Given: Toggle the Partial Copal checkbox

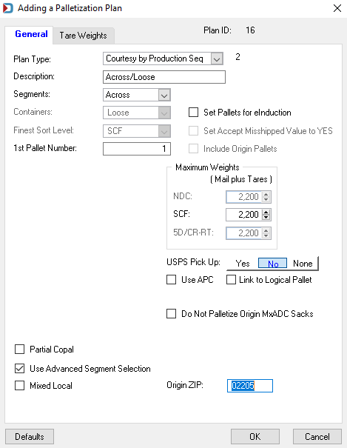Looking at the screenshot, I should point(19,349).
